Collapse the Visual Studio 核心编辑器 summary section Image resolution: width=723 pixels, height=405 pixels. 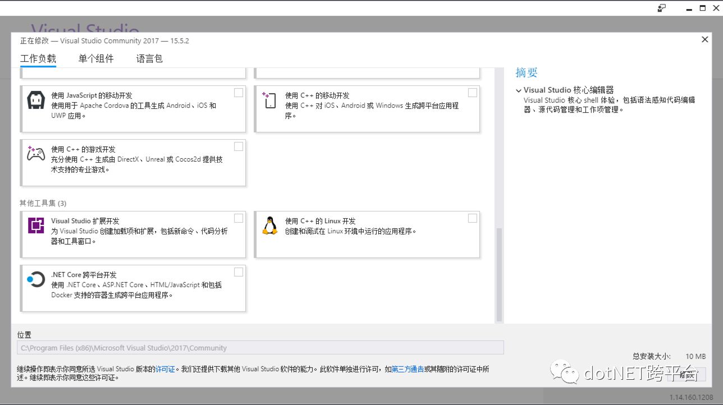tap(519, 90)
